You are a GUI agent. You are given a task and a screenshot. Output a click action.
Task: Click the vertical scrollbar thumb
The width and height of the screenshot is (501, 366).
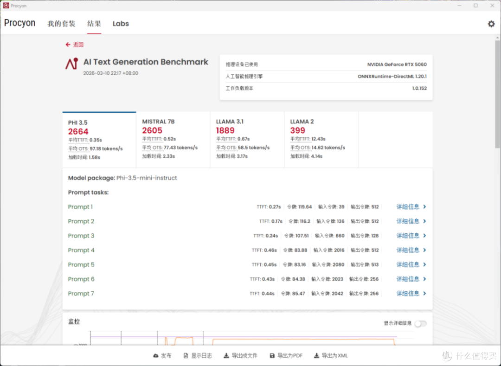(x=497, y=94)
